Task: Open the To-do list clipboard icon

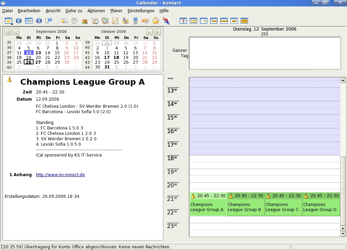Action: [105, 21]
